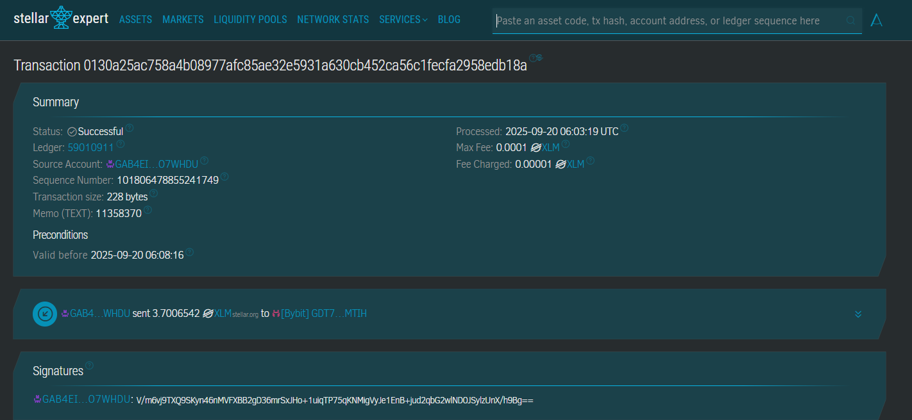Open the Bybit GDT7…MTIH destination account
The height and width of the screenshot is (420, 912).
tap(323, 314)
